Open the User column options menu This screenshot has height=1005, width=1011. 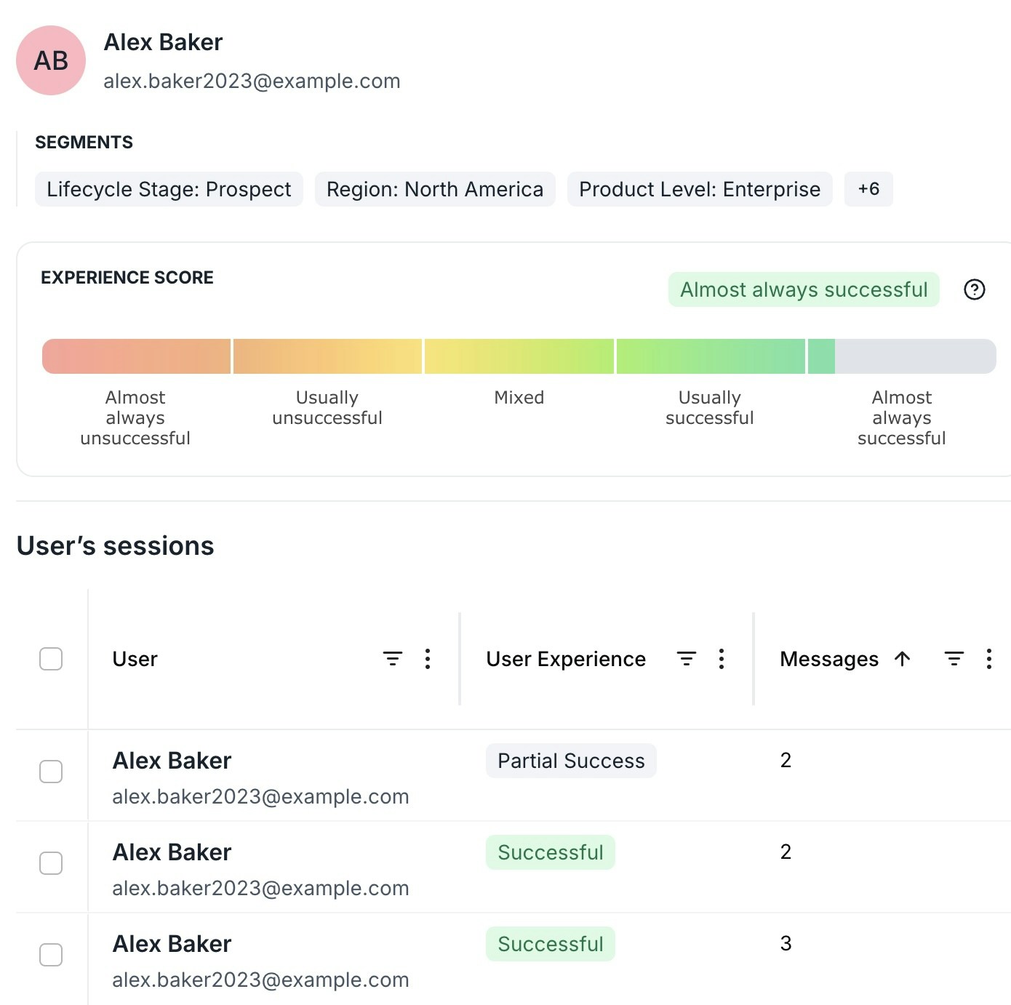pyautogui.click(x=428, y=659)
